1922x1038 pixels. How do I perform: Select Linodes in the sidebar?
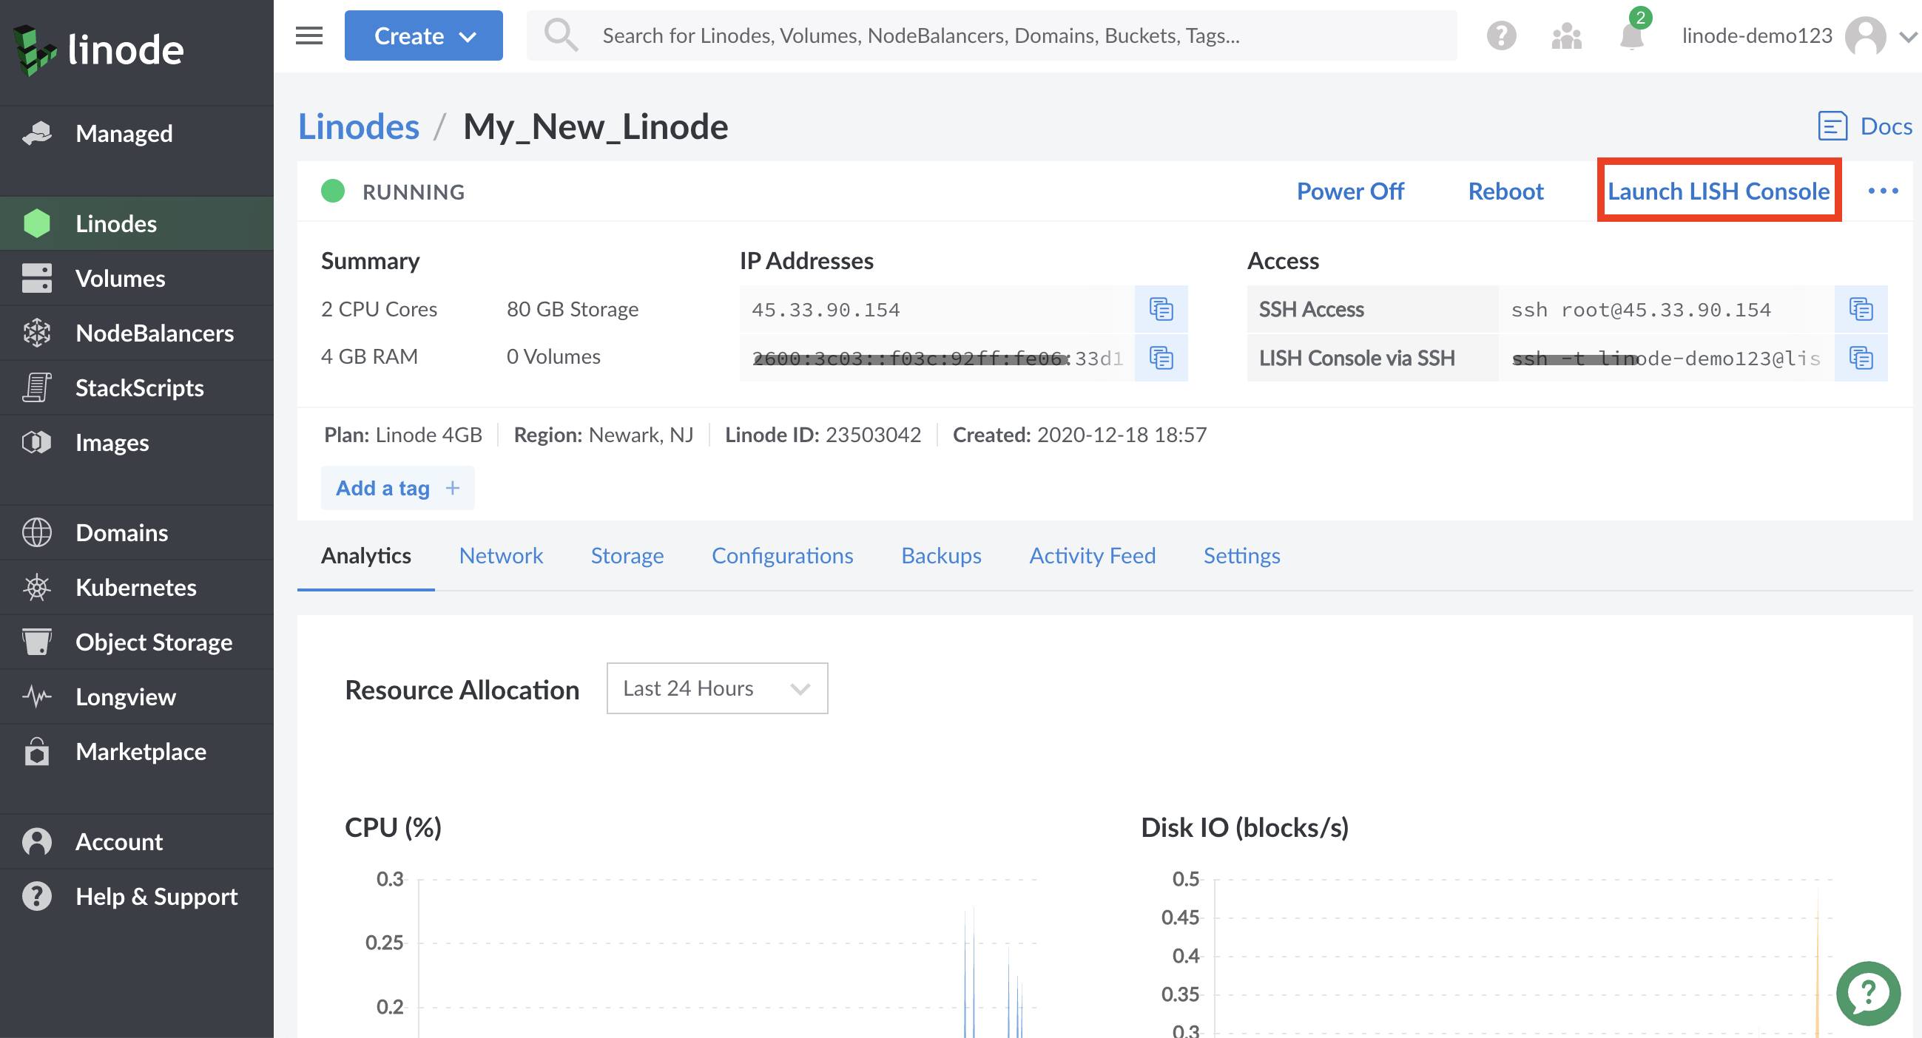tap(115, 223)
